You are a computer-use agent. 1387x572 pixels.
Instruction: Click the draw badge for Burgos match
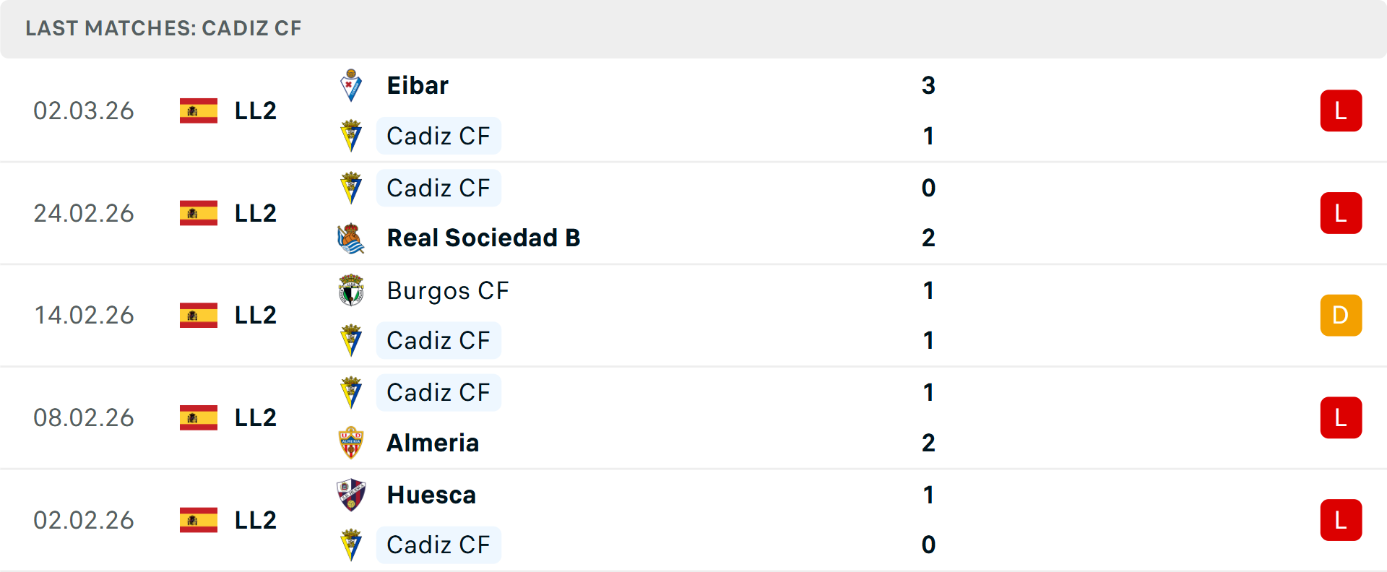click(x=1341, y=316)
